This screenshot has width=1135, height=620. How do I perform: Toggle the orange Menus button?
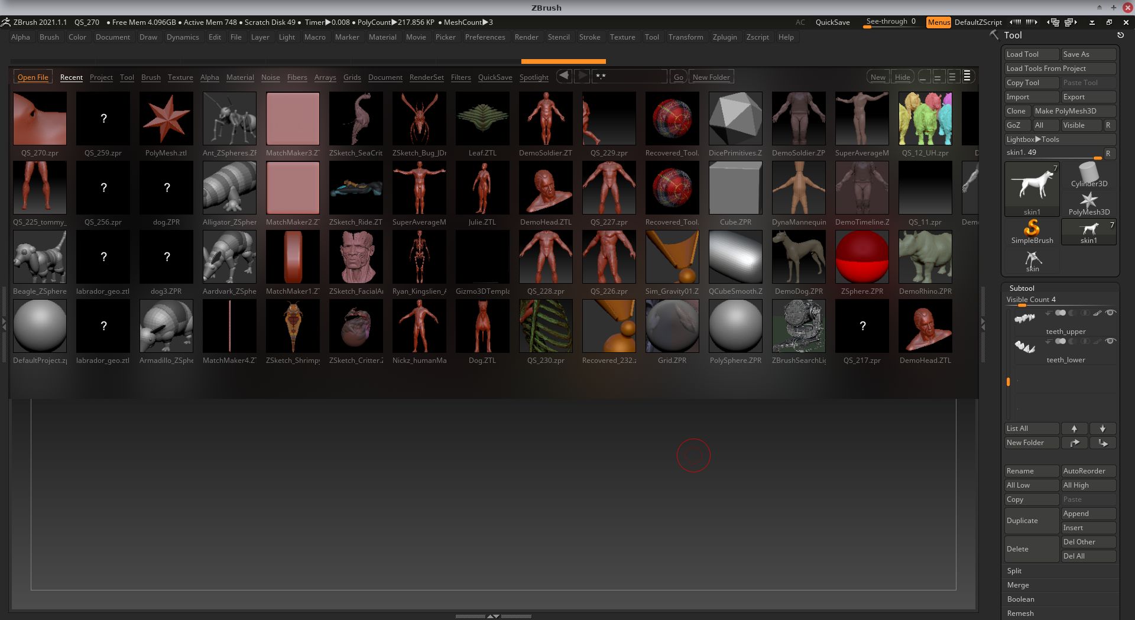(939, 22)
